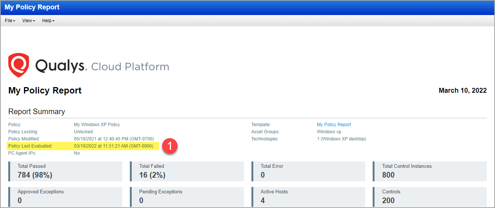Click the Qualys Cloud Platform title text
This screenshot has height=208, width=495.
(x=102, y=66)
